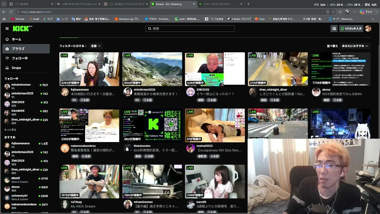The height and width of the screenshot is (214, 380).
Task: Reload the page with the browser refresh icon
Action: [11, 12]
